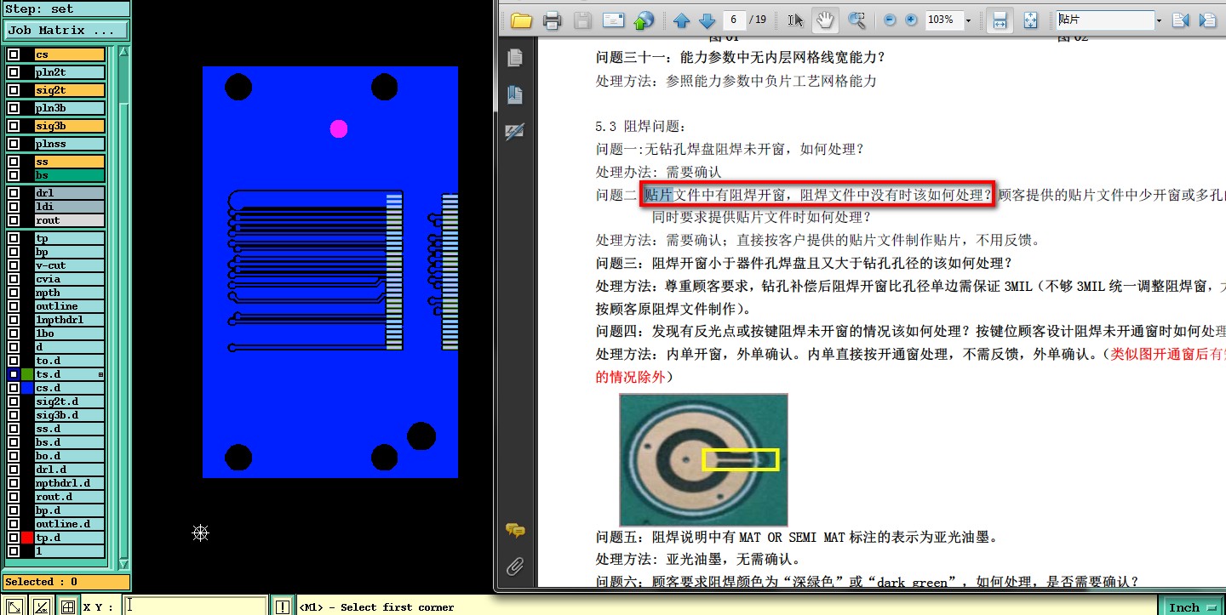Click the globe upload icon
The image size is (1226, 615).
click(x=645, y=20)
